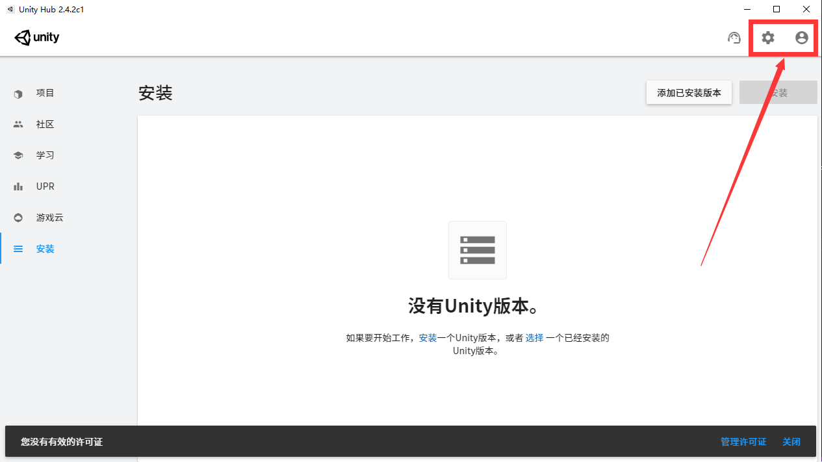Screen dimensions: 822x462
Task: Follow the 选择 link in the message
Action: click(534, 338)
